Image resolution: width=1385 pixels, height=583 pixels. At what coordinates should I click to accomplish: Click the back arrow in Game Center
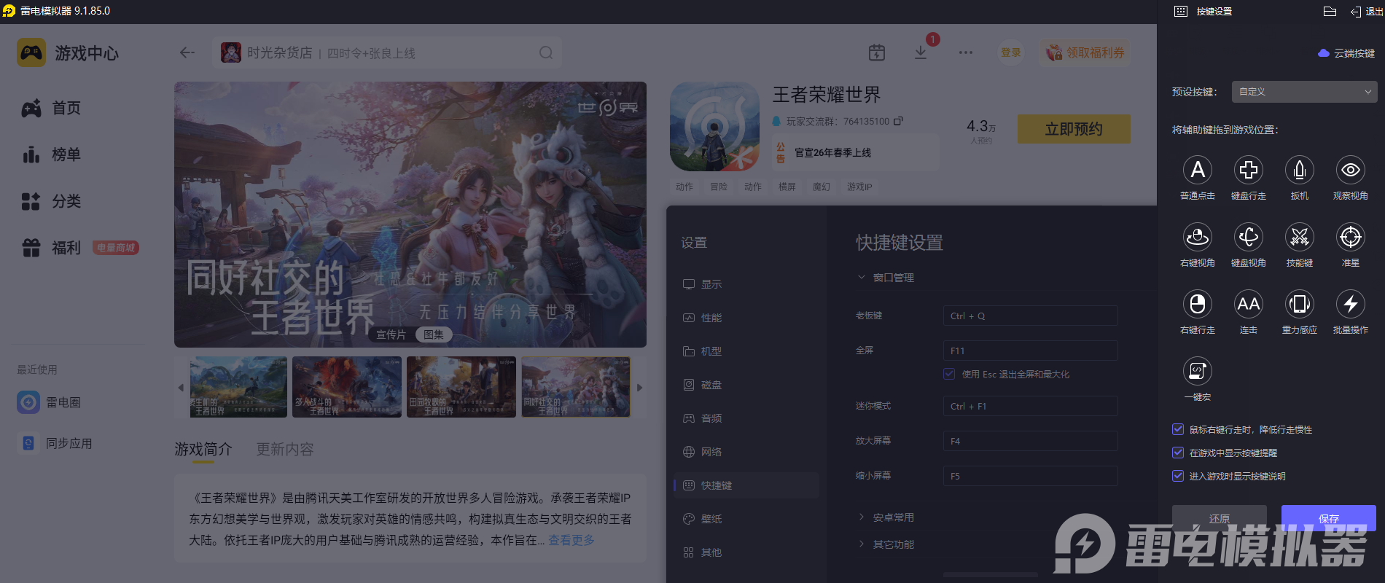187,52
